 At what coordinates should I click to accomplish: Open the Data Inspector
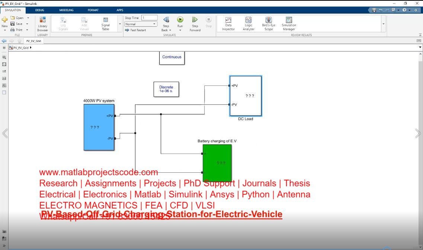tap(228, 24)
